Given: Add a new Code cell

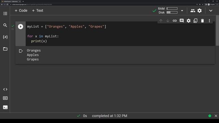Looking at the screenshot, I should click(21, 11).
